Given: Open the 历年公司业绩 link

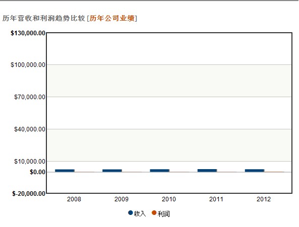Looking at the screenshot, I should click(x=112, y=18).
